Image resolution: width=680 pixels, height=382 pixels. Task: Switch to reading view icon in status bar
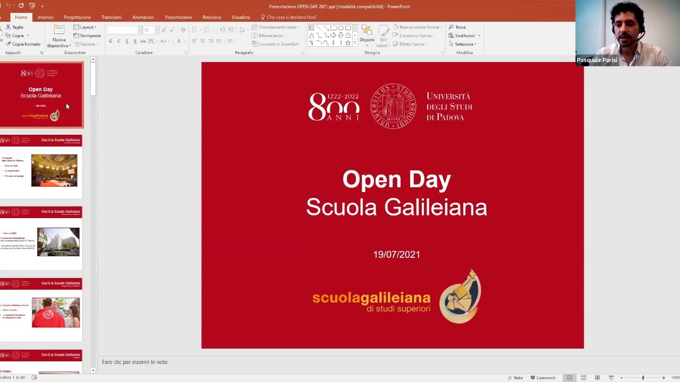click(597, 378)
